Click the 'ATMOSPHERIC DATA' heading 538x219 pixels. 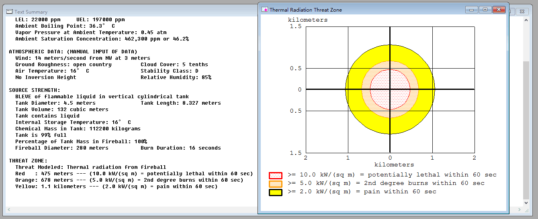tap(73, 52)
